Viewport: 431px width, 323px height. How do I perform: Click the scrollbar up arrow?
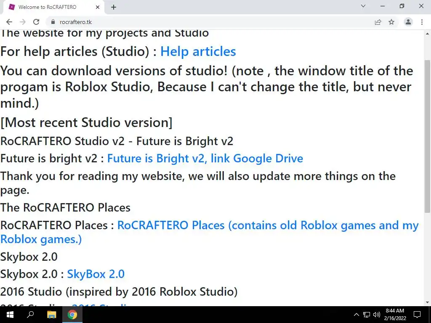coord(427,34)
